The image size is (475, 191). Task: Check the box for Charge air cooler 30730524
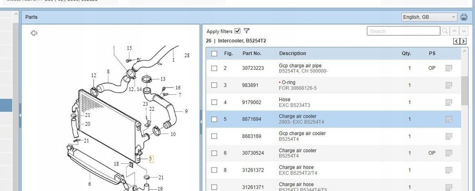(214, 153)
